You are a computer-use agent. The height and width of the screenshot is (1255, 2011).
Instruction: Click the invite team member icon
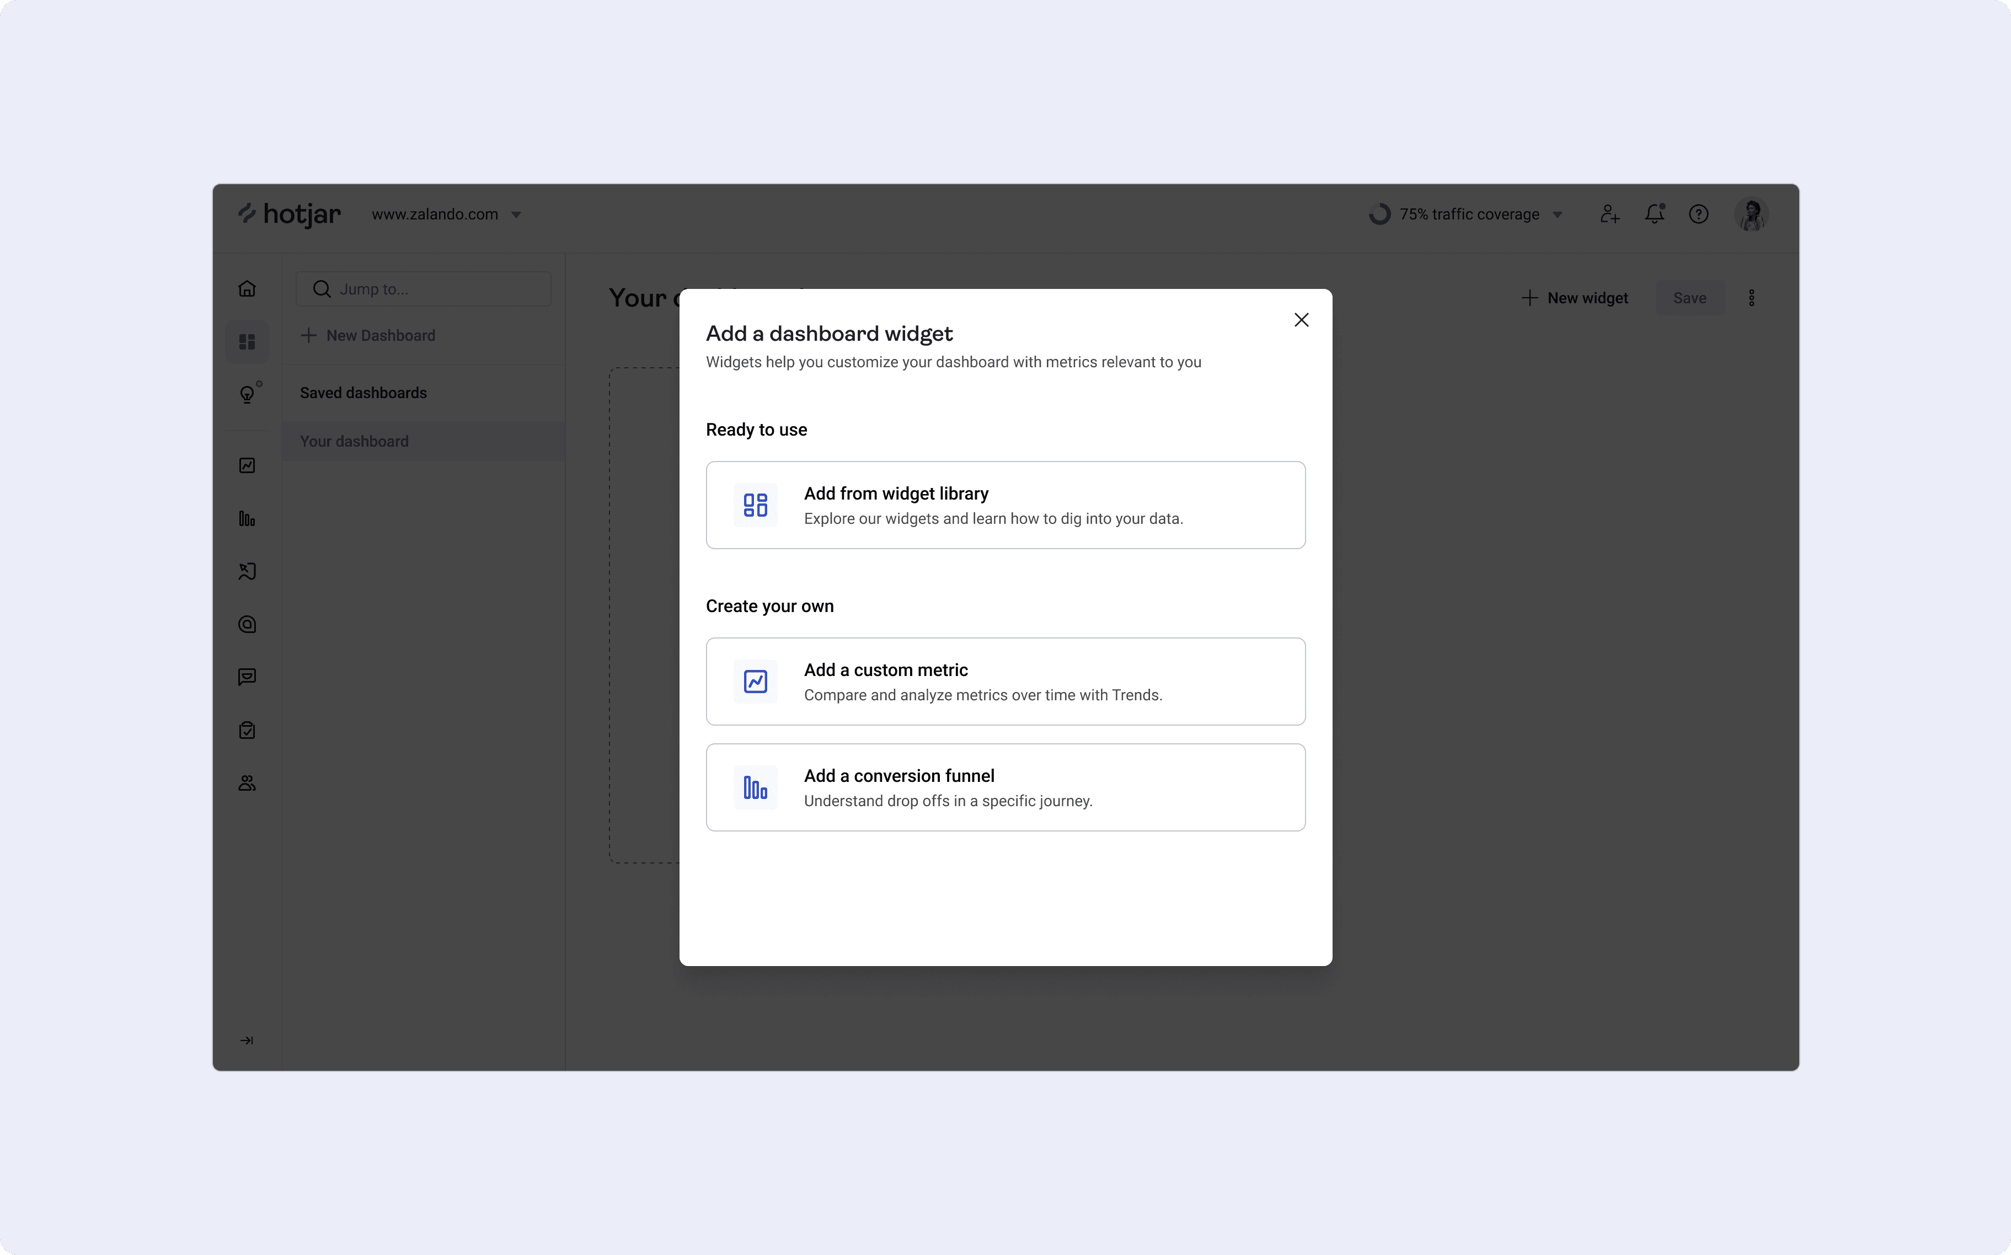[1610, 214]
